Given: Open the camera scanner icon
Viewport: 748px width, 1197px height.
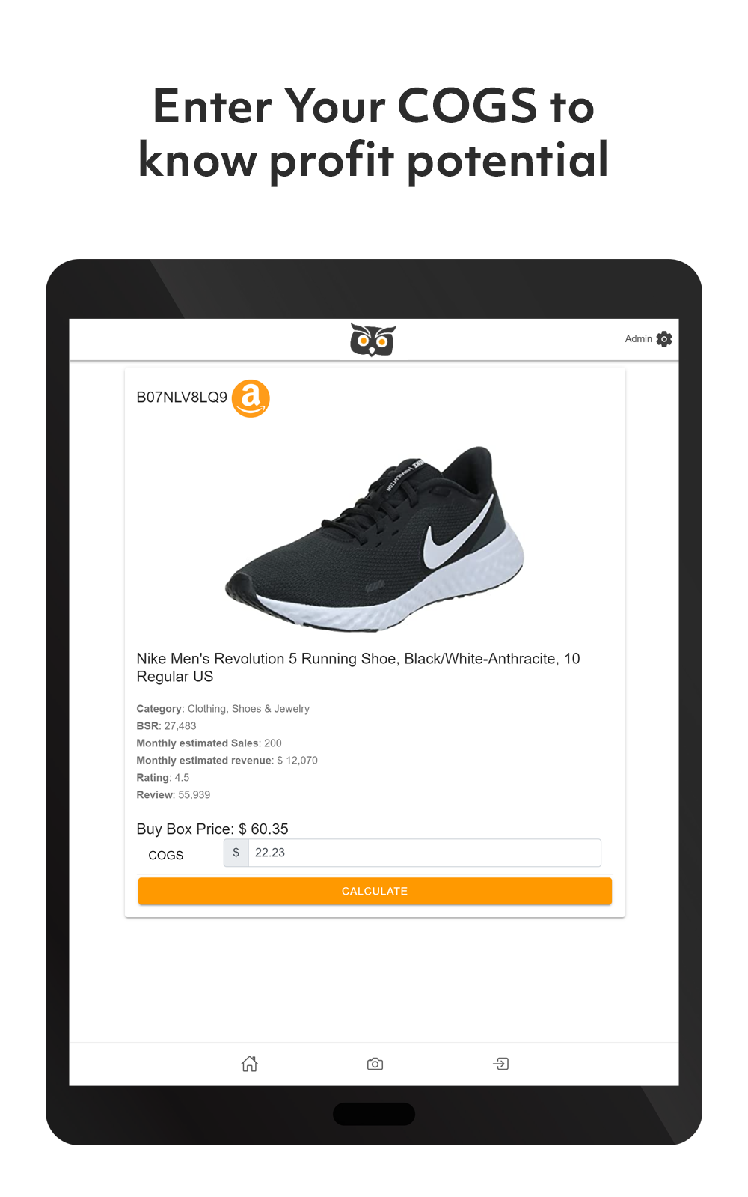Looking at the screenshot, I should 375,1064.
